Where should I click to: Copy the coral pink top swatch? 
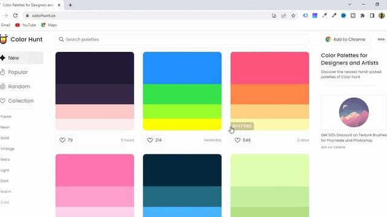pyautogui.click(x=270, y=68)
